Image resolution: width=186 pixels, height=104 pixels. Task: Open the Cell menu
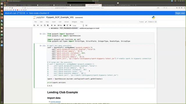pos(60,22)
